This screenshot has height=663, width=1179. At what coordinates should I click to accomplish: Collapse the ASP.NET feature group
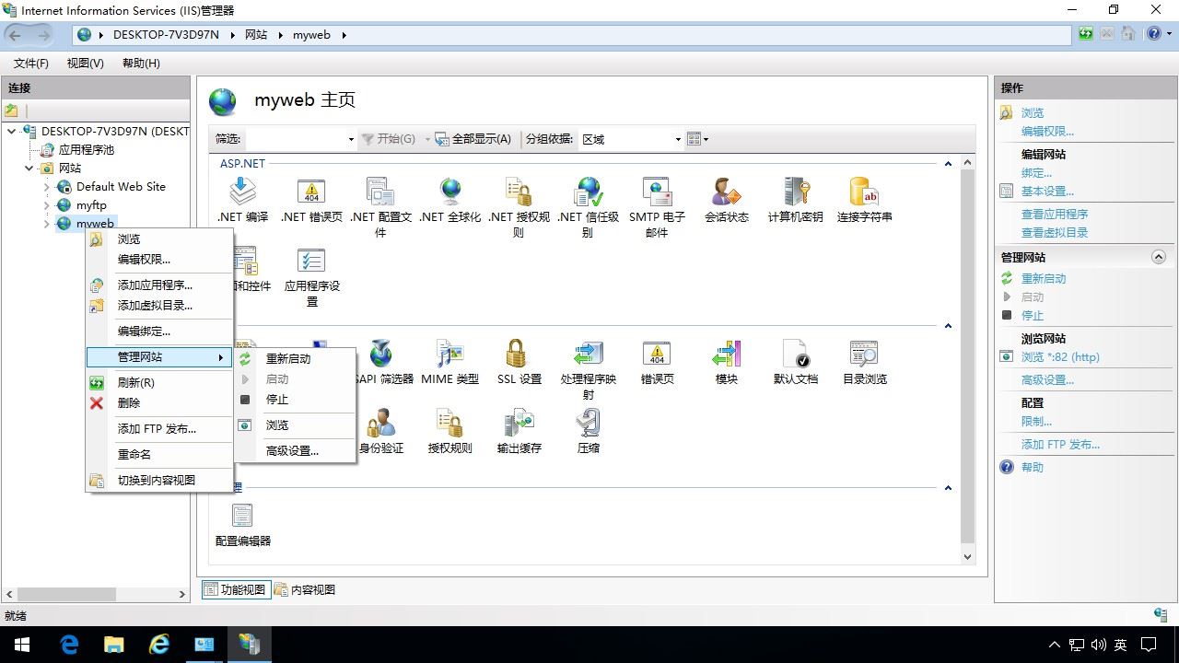coord(948,164)
